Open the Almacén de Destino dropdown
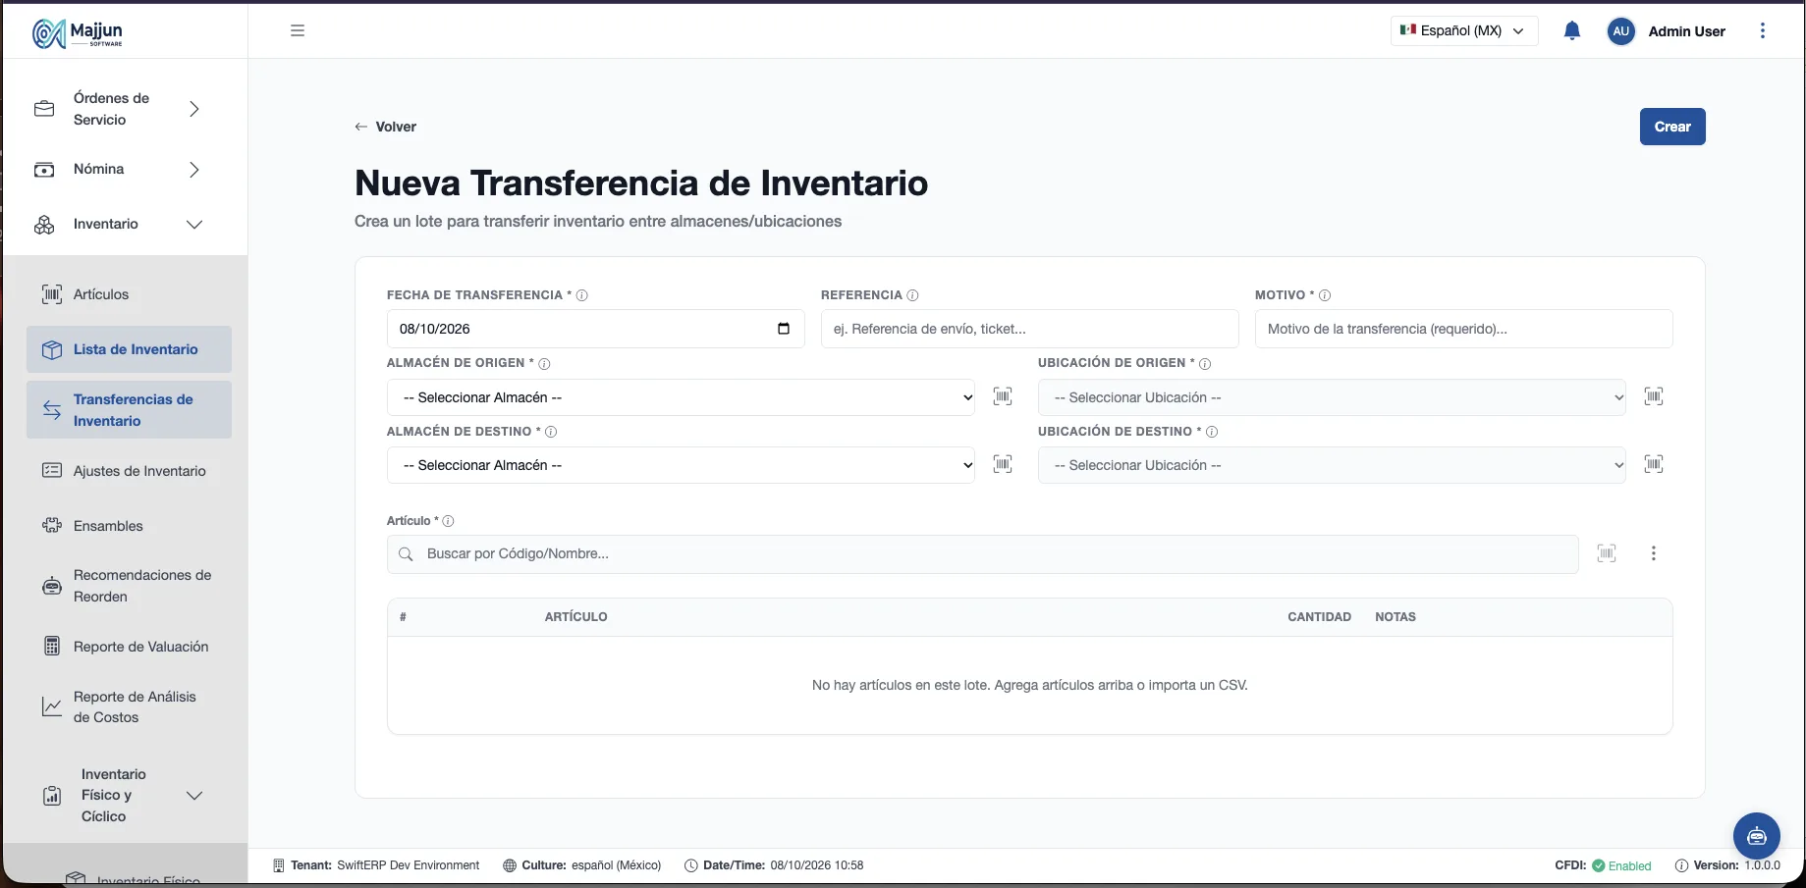1806x888 pixels. (x=682, y=465)
